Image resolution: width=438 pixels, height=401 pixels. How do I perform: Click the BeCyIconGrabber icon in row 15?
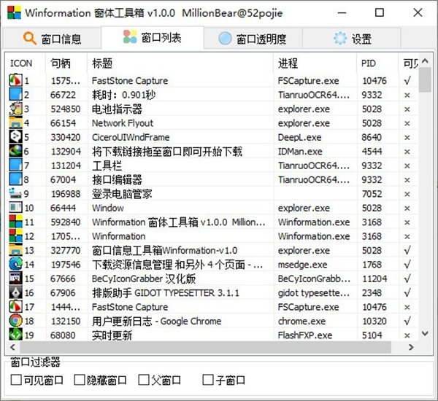coord(16,279)
